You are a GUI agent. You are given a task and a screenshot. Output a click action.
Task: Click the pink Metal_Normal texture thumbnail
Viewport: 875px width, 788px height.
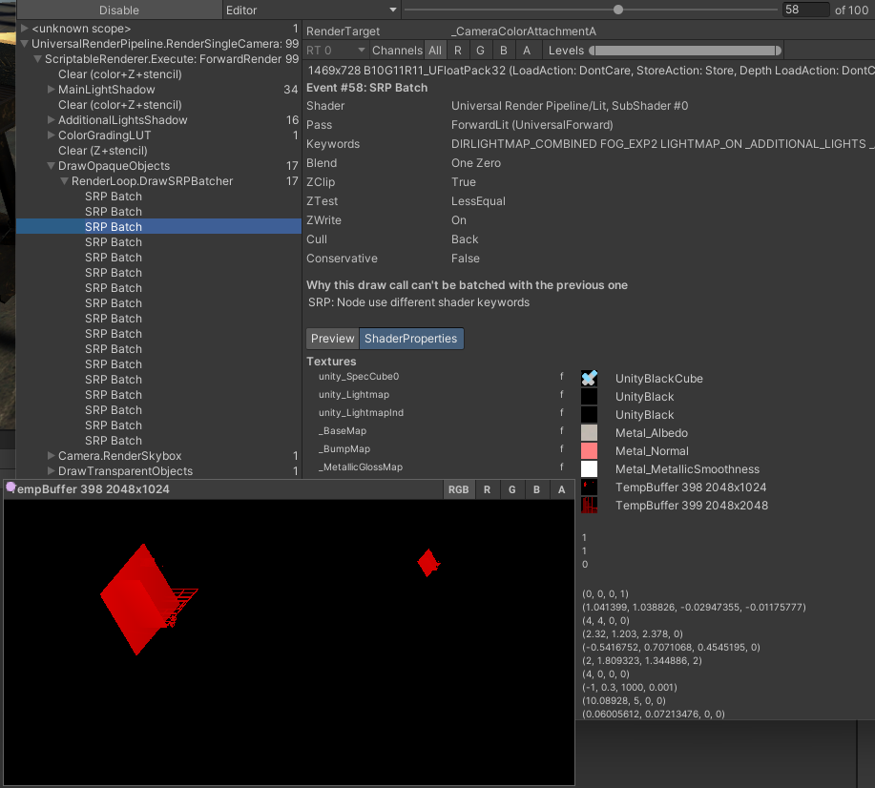pyautogui.click(x=590, y=450)
